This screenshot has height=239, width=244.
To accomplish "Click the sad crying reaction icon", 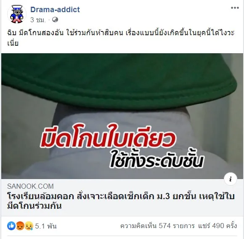I will tap(29, 226).
